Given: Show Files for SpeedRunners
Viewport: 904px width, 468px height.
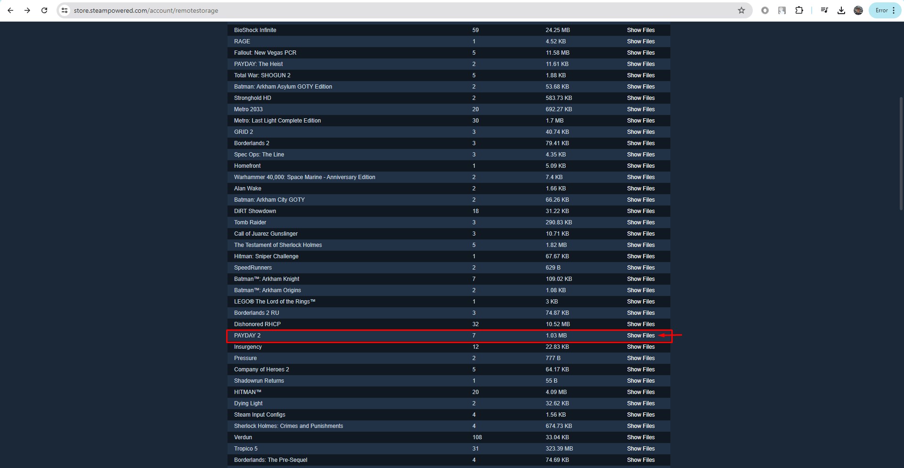Looking at the screenshot, I should click(641, 268).
